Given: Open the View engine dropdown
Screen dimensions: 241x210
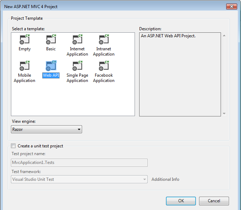Looking at the screenshot, I should click(x=47, y=129).
